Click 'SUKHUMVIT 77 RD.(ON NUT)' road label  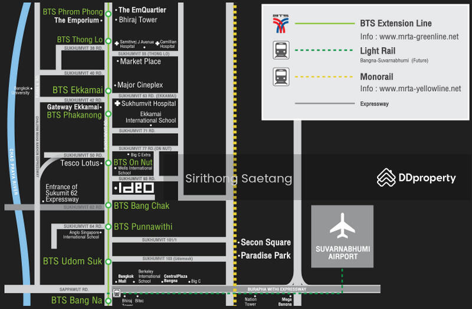145,149
